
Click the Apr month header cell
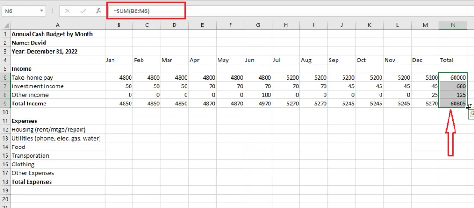click(x=202, y=60)
